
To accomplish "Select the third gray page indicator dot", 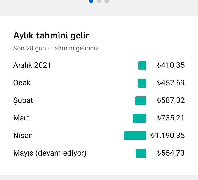I will point(107,1).
